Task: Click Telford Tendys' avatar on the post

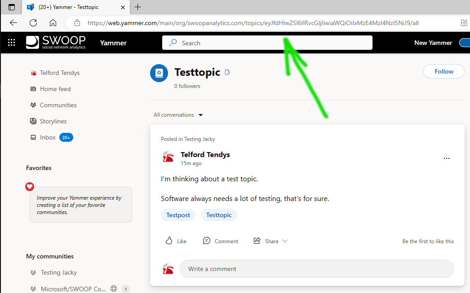Action: [x=168, y=157]
